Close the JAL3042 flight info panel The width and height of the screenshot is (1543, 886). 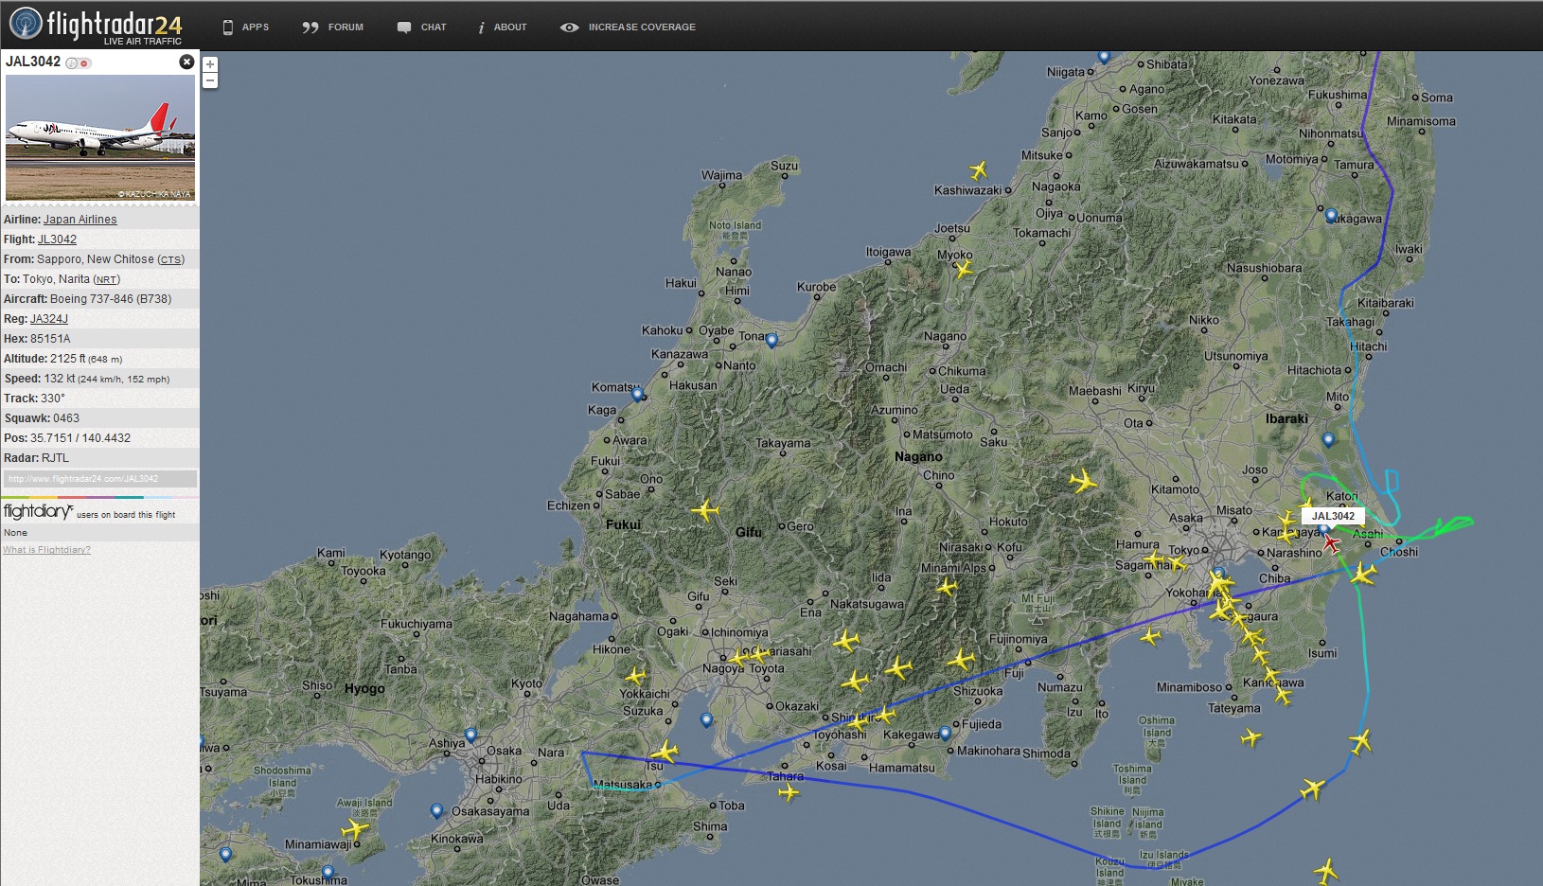(186, 62)
